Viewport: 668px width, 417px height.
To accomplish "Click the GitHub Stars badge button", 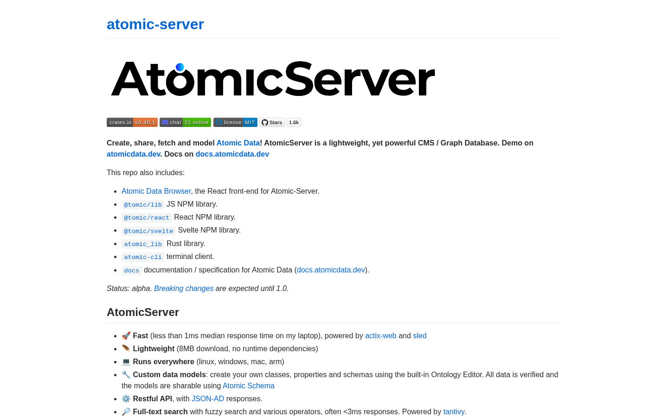I will pos(272,122).
